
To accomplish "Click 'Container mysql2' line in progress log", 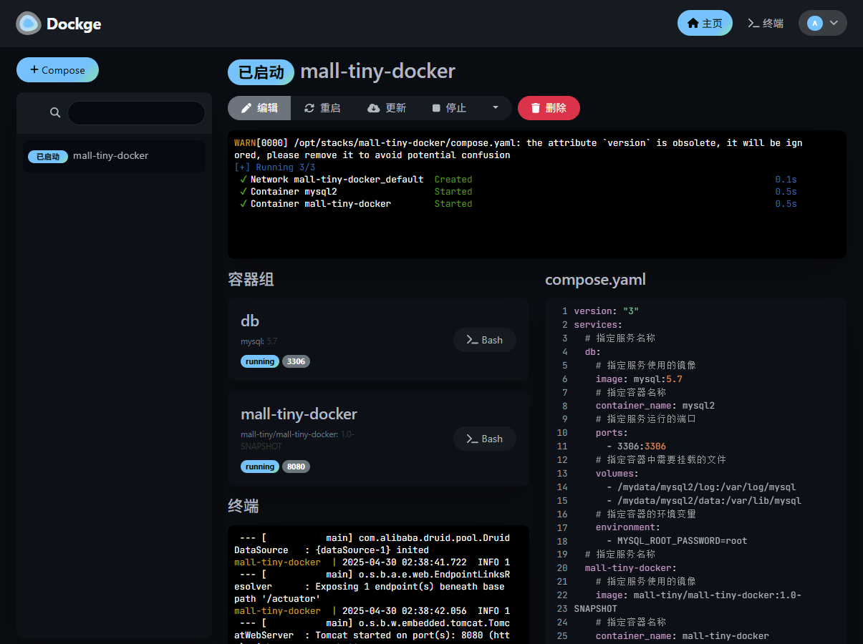I will (x=294, y=192).
